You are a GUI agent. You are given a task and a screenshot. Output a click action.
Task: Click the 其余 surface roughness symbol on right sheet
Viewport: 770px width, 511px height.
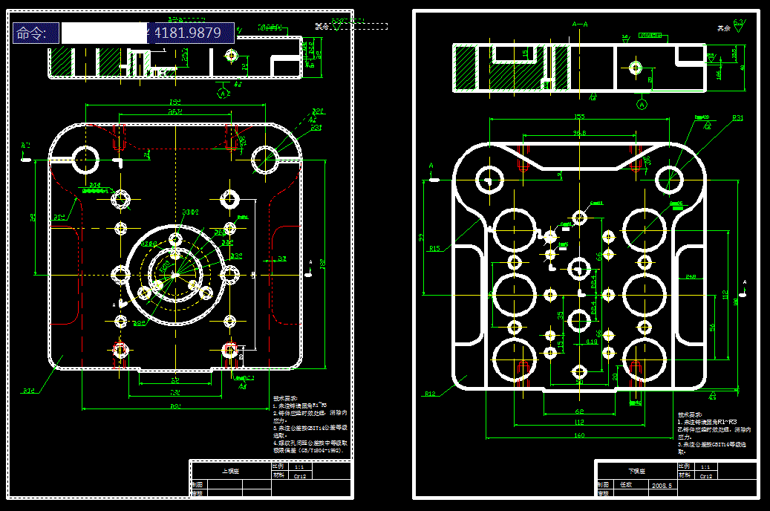tap(731, 27)
